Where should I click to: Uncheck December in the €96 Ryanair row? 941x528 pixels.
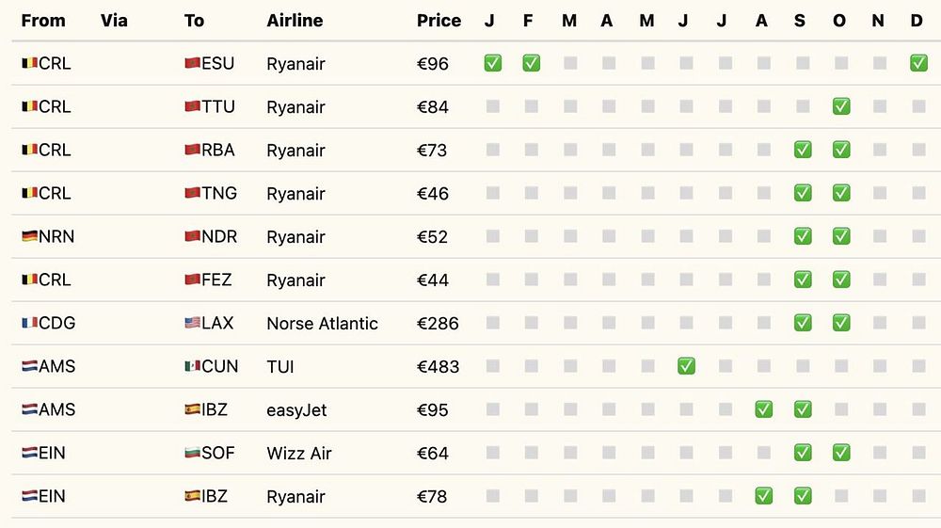pyautogui.click(x=918, y=63)
